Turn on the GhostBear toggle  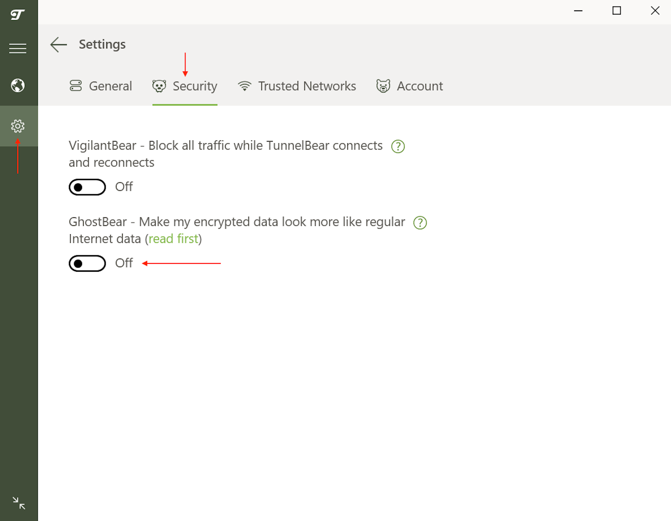coord(87,263)
